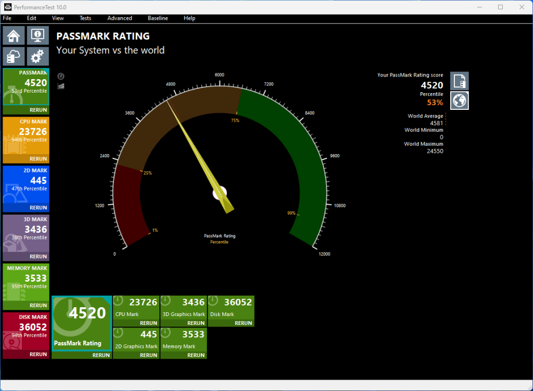Click the 99% percentile gauge marker
The width and height of the screenshot is (533, 391).
click(291, 213)
